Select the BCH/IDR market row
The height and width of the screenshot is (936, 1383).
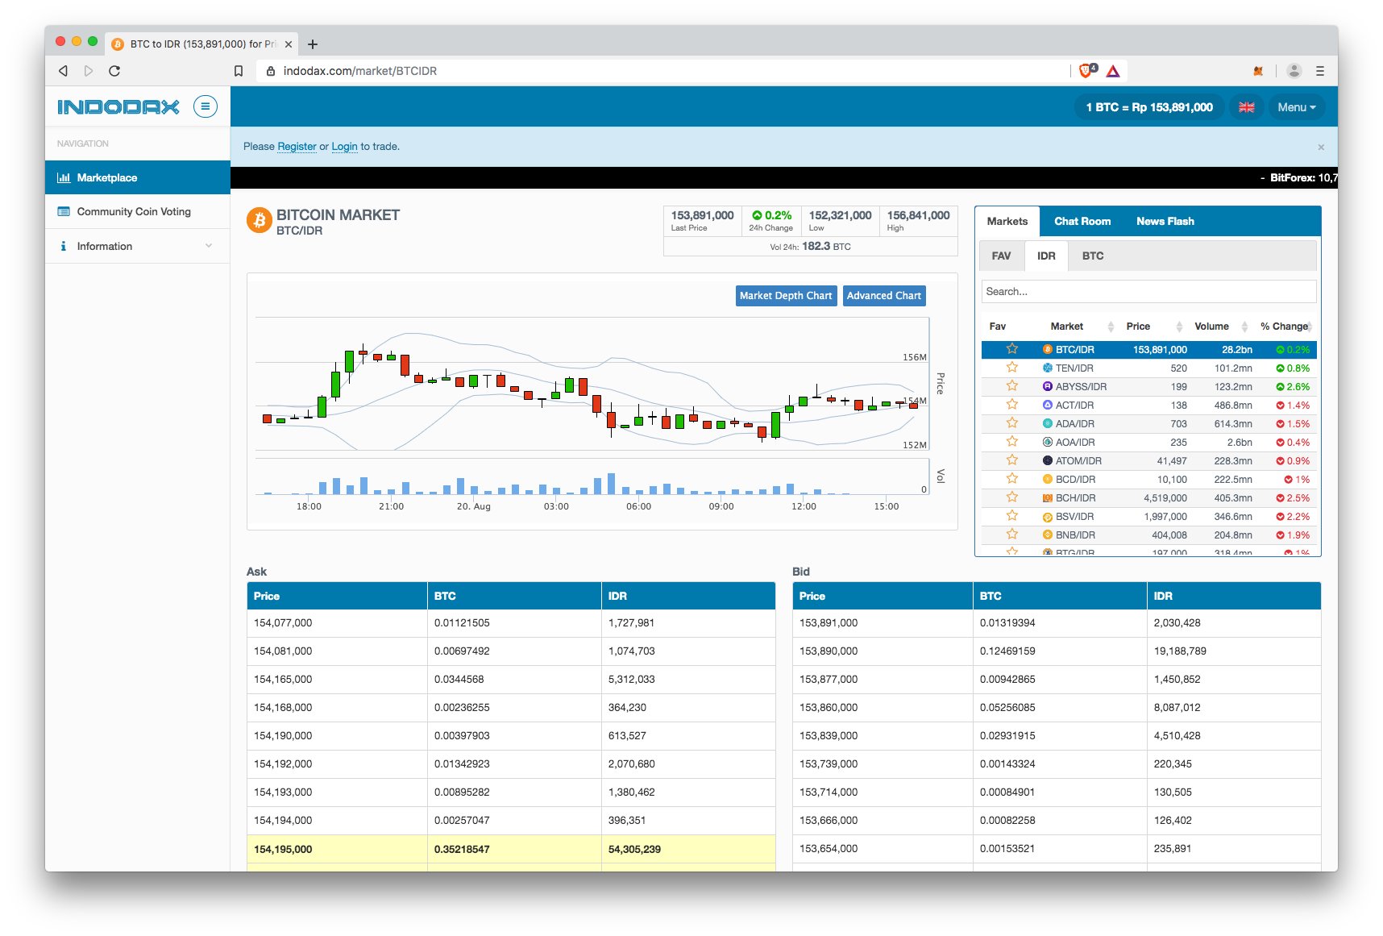(x=1148, y=497)
